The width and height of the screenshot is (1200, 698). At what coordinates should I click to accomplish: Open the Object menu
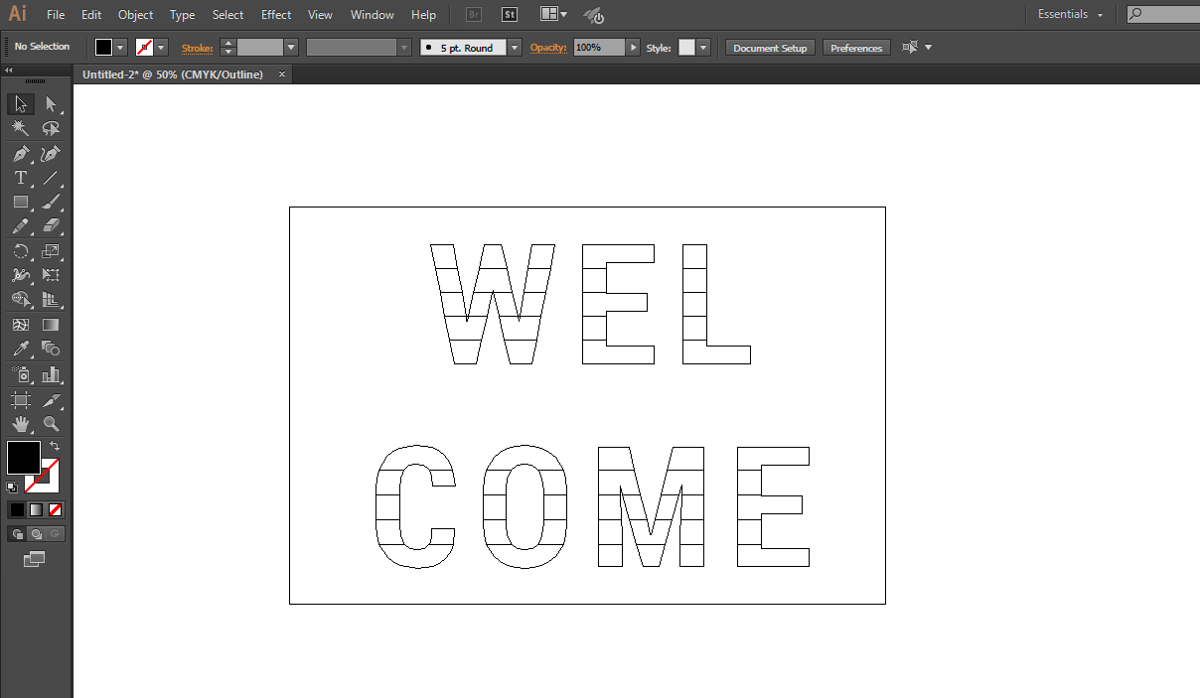click(135, 15)
